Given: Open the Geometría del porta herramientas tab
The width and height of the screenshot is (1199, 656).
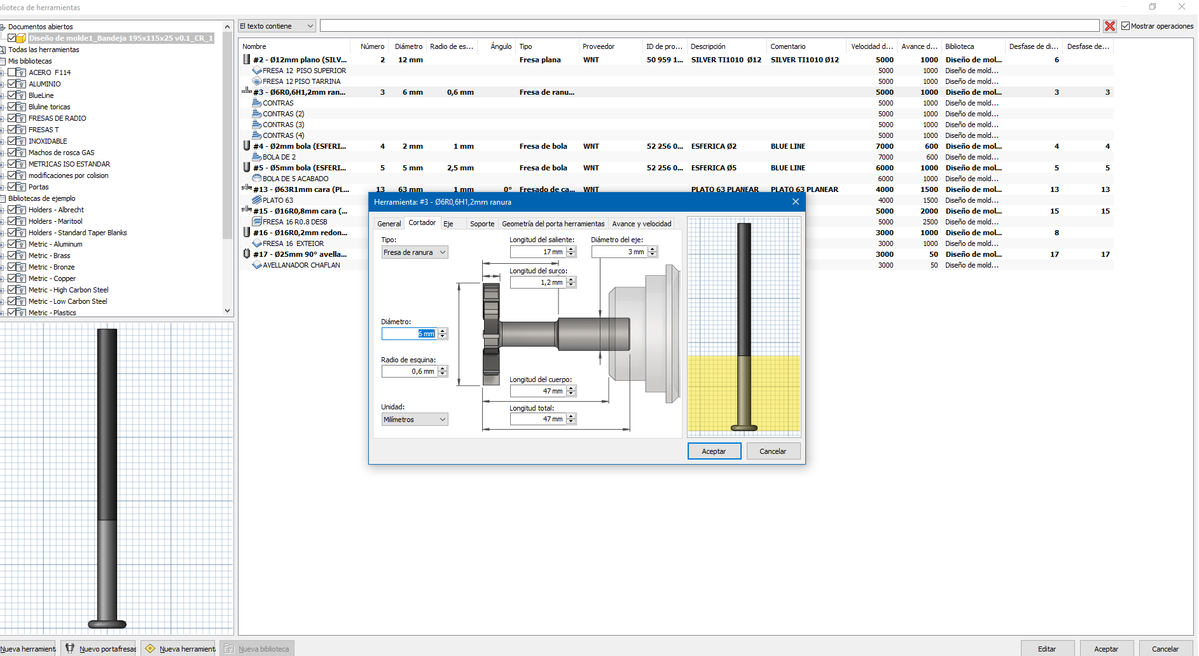Looking at the screenshot, I should coord(553,224).
